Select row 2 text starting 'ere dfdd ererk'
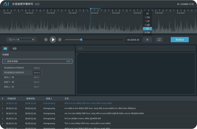197x129 pixels. tap(100, 108)
